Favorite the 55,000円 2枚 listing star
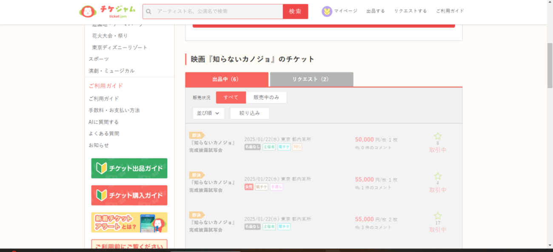The height and width of the screenshot is (252, 553). click(x=438, y=216)
